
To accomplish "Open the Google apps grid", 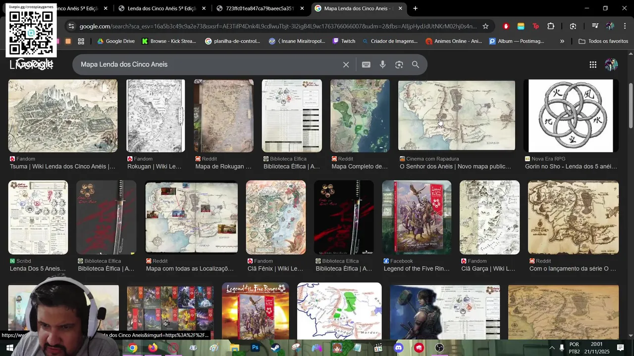I will pos(593,65).
